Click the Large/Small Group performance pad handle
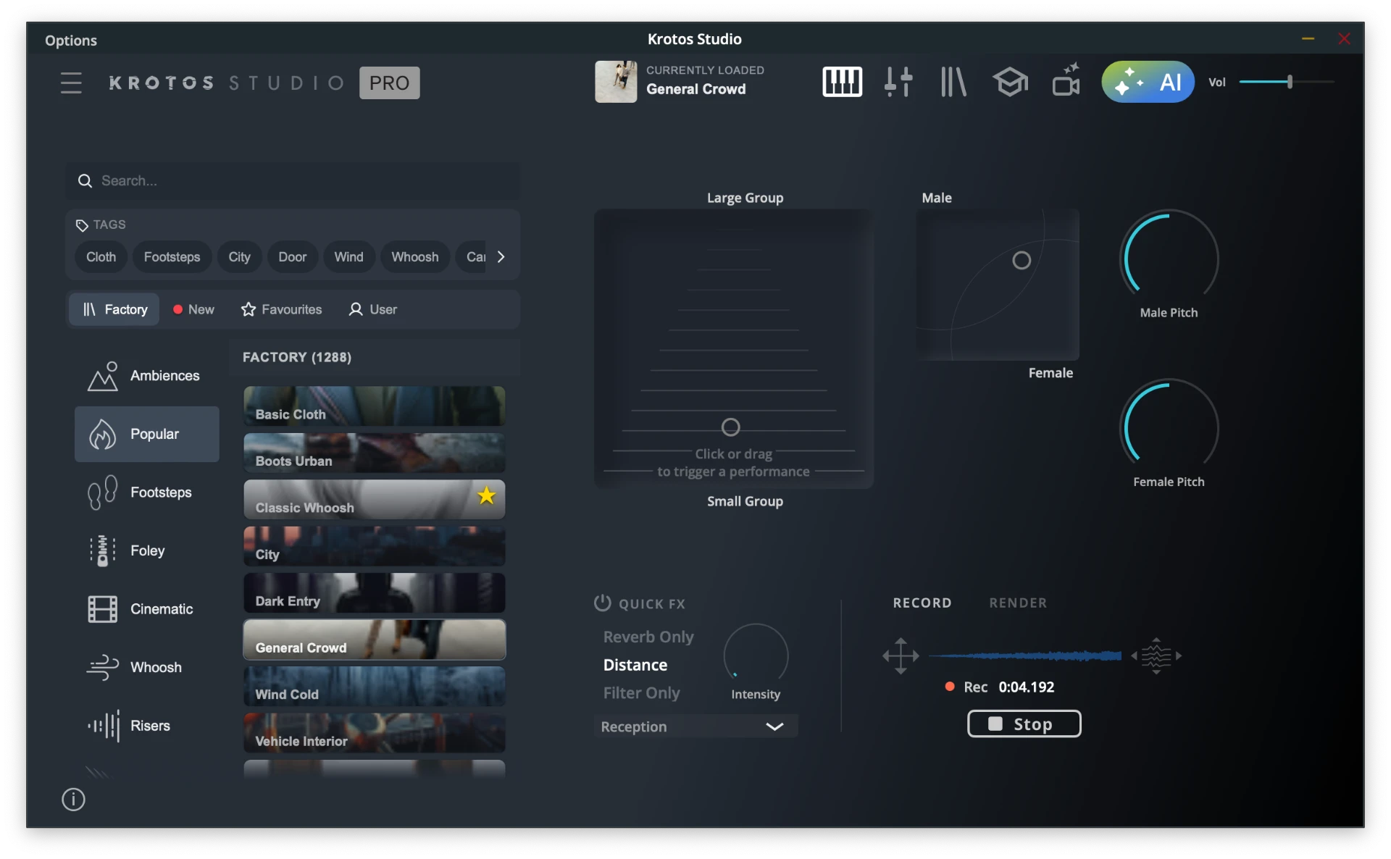 click(730, 427)
